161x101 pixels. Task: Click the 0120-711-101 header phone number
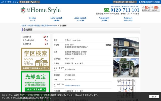coord(125,10)
